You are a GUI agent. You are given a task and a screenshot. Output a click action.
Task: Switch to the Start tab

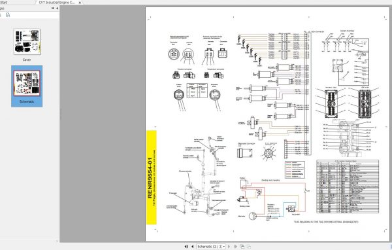[x=3, y=2]
